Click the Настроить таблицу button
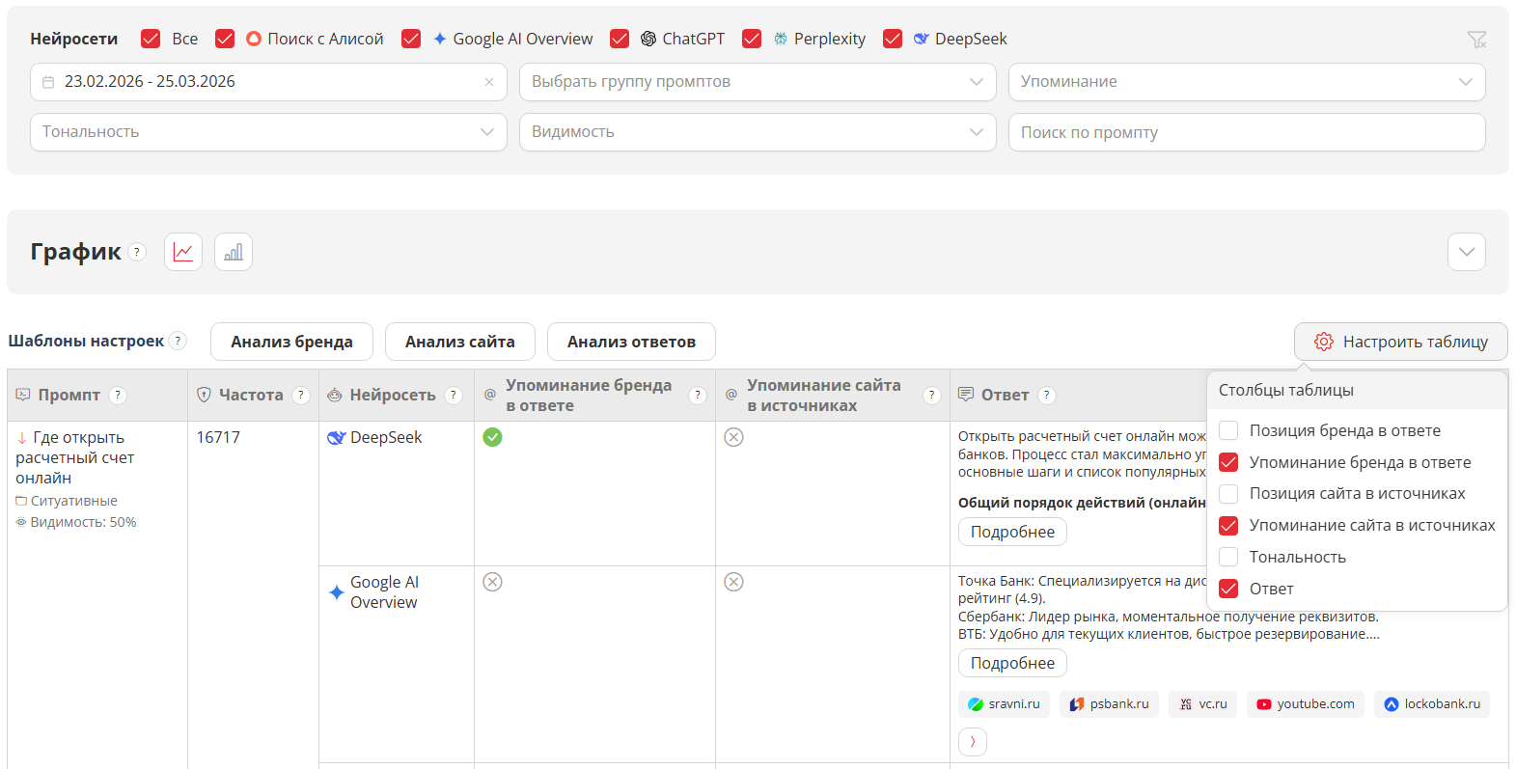1516x769 pixels. point(1400,342)
